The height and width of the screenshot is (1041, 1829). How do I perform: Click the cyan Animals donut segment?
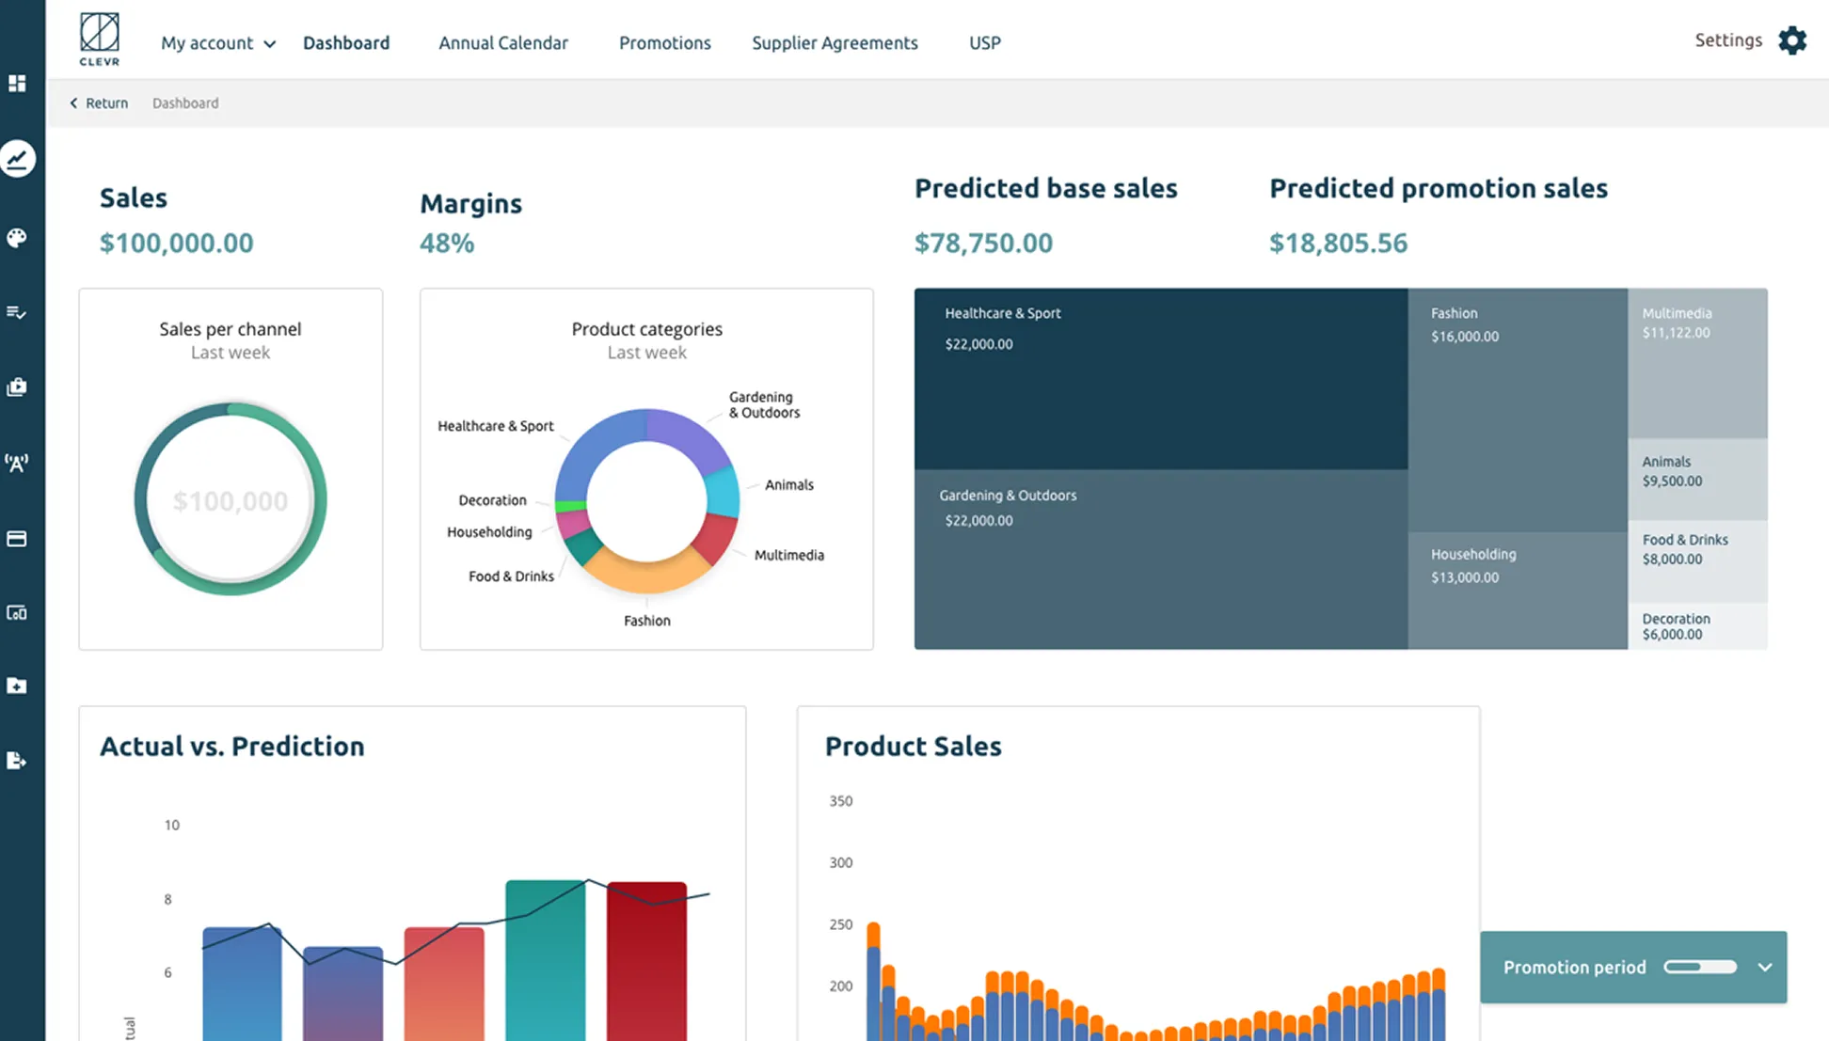(723, 491)
